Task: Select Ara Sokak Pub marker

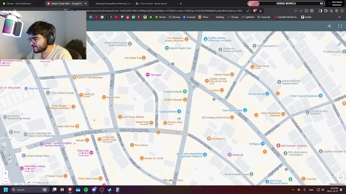Action: point(144,58)
